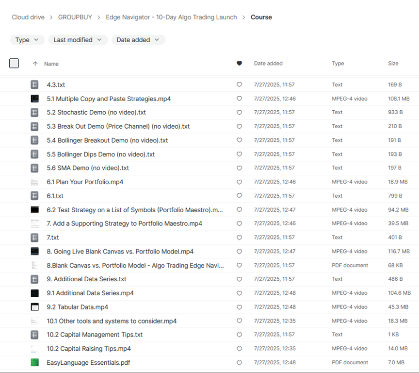Image resolution: width=419 pixels, height=373 pixels.
Task: Click the text file icon for 7.txt
Action: click(34, 237)
